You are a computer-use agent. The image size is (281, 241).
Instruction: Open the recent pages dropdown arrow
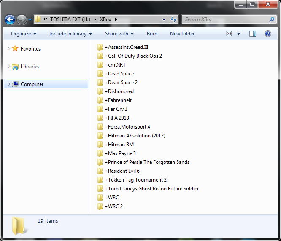coord(30,19)
